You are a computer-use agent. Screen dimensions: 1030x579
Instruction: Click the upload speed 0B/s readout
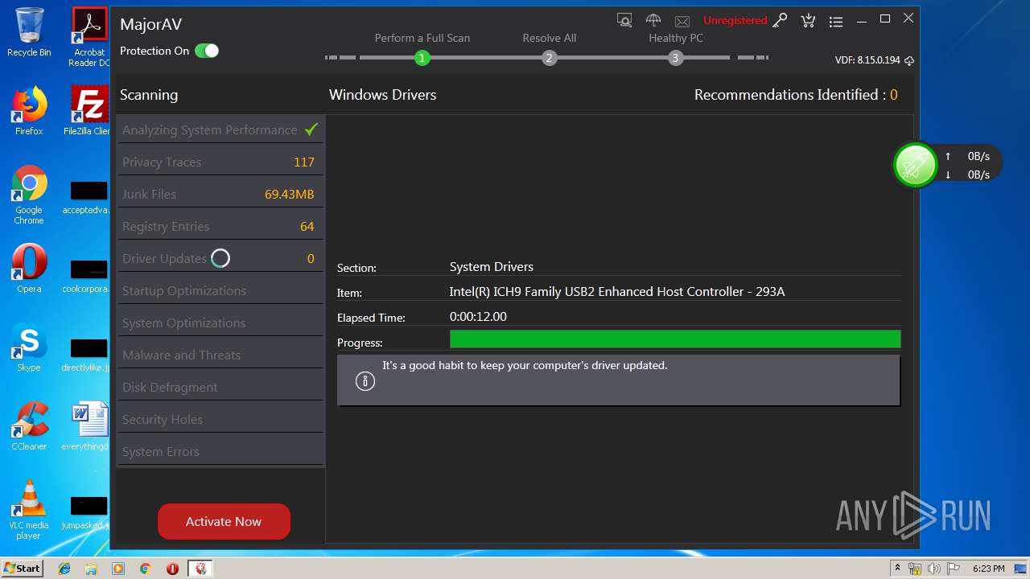(x=978, y=156)
